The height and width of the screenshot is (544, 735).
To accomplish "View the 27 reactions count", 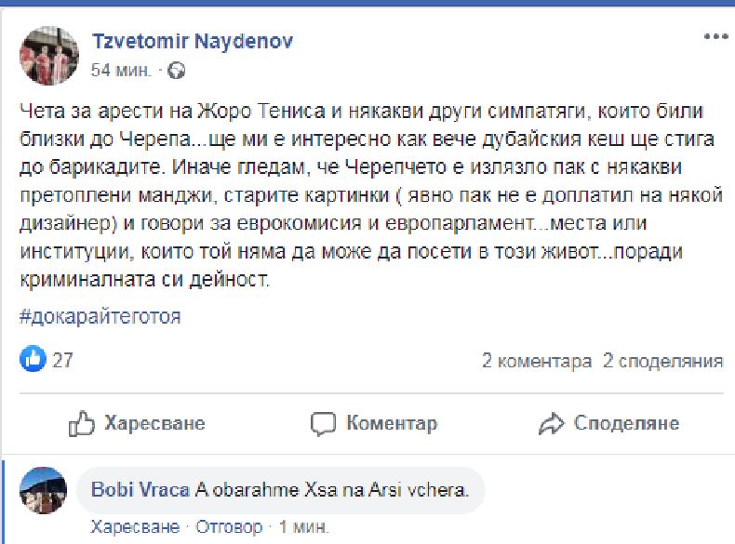I will tap(62, 361).
